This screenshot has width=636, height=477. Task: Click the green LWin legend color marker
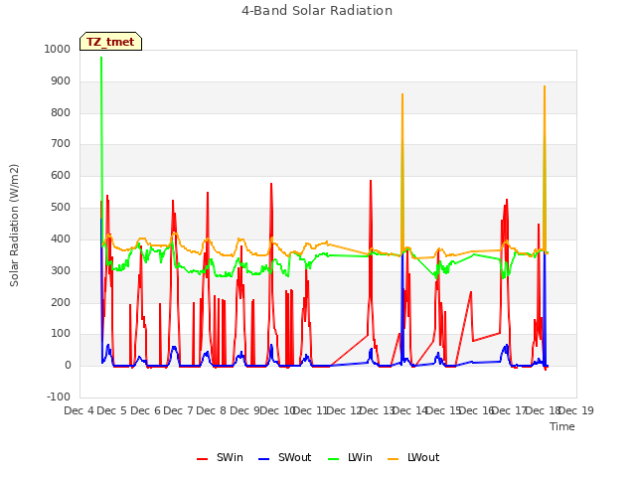(x=333, y=459)
